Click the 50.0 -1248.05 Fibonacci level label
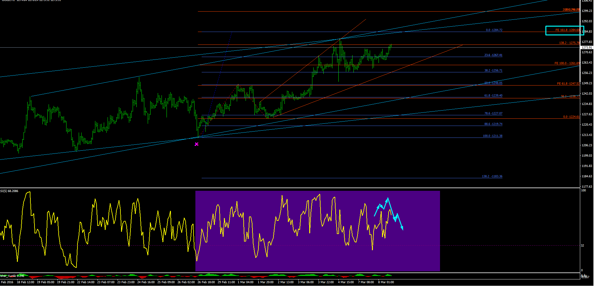 point(493,83)
